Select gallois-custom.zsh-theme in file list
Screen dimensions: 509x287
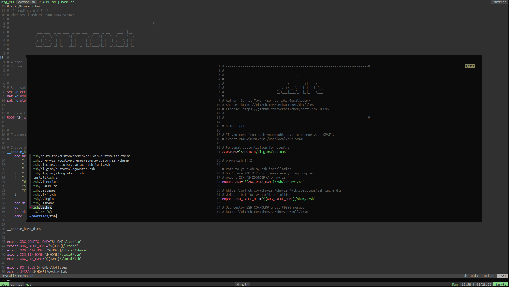(x=82, y=156)
